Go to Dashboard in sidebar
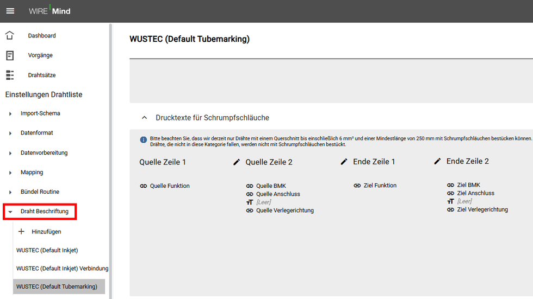The image size is (533, 299). pos(42,36)
